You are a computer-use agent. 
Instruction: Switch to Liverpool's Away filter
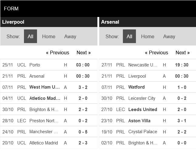70,36
